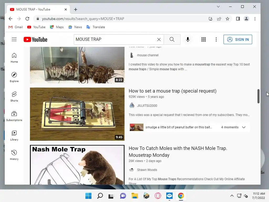This screenshot has width=269, height=202.
Task: Open the clock showing 11:12 AM
Action: (x=258, y=196)
